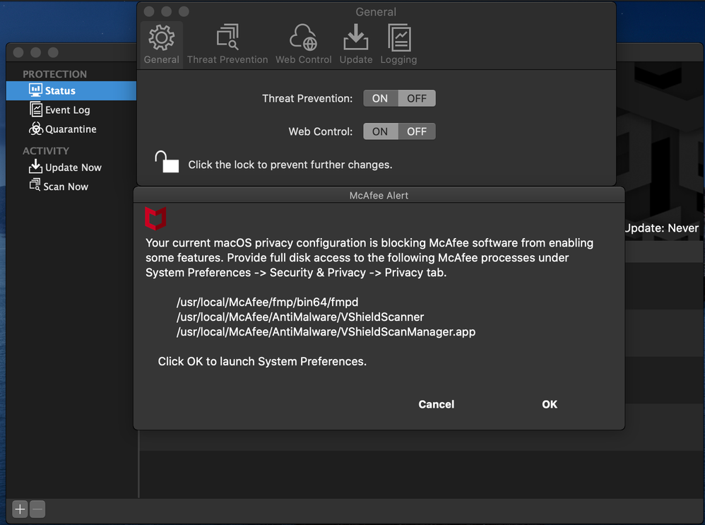Click the PROTECTION section header
This screenshot has width=705, height=525.
click(x=55, y=74)
